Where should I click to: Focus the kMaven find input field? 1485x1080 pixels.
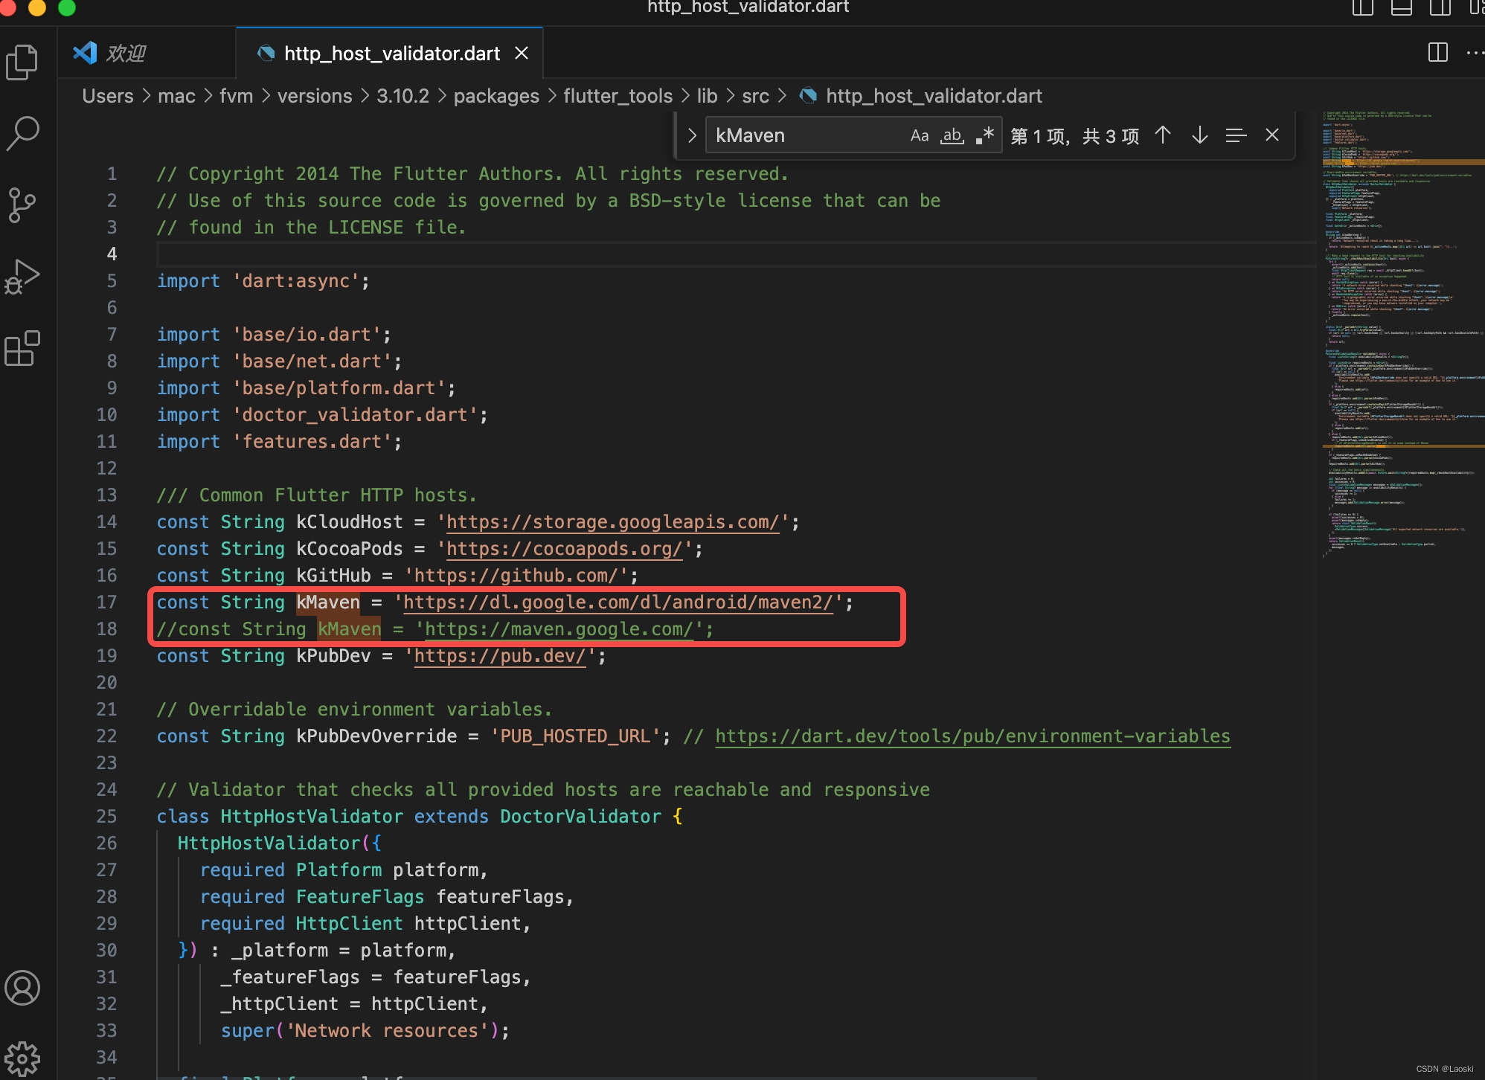point(804,135)
